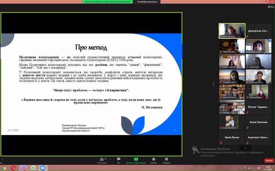Screen dimensions: 275x171
Task: Click the green screen-sharing notification bar
Action: point(108,2)
